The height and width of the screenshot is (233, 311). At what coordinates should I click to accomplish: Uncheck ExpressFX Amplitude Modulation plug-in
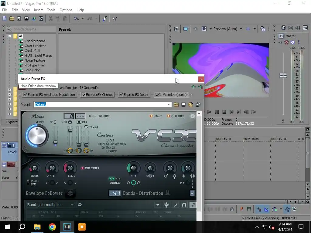[26, 95]
